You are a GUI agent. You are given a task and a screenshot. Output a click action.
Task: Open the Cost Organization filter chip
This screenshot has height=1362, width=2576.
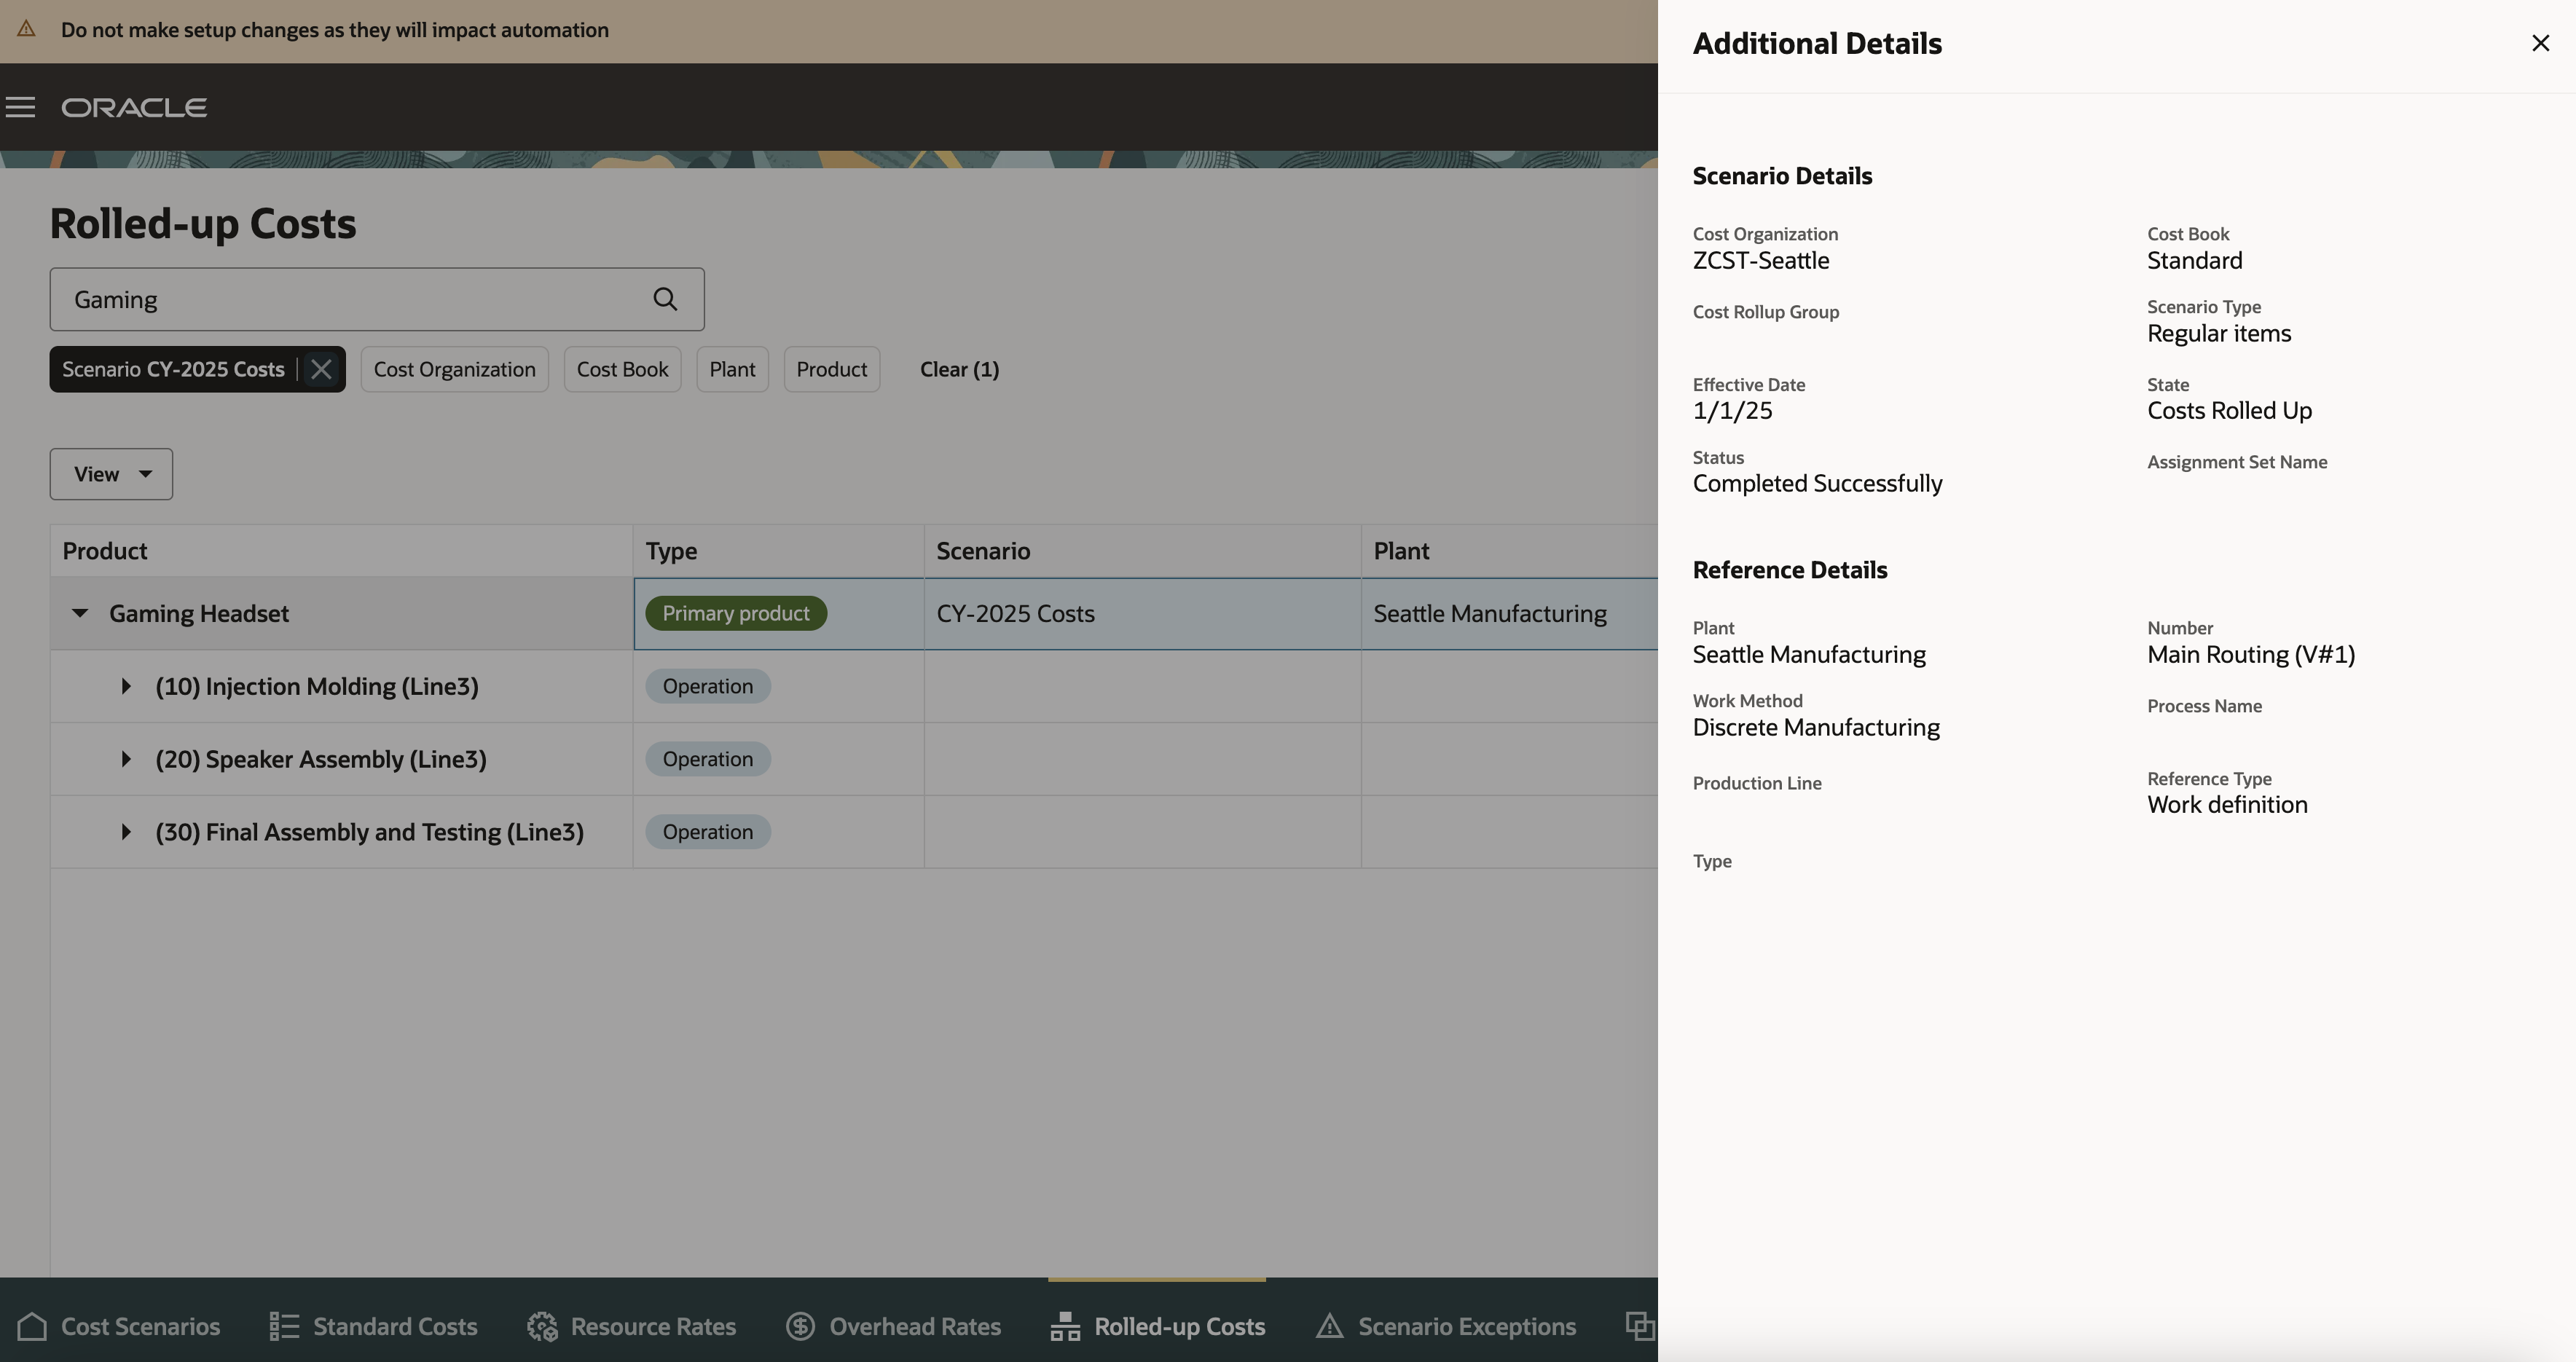(454, 369)
